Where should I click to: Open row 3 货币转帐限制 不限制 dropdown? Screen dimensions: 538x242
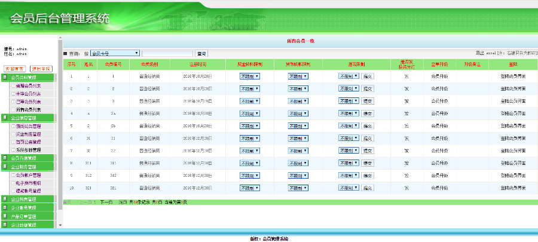tap(298, 102)
